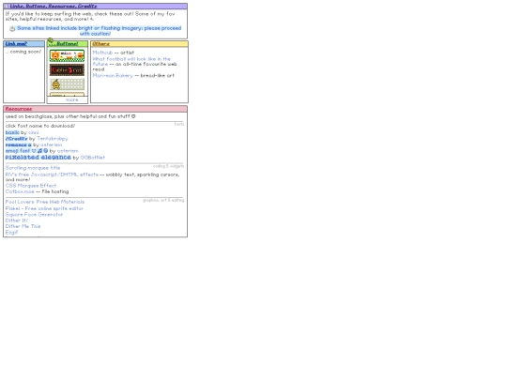Open the author link next to the emoji font

pos(68,151)
